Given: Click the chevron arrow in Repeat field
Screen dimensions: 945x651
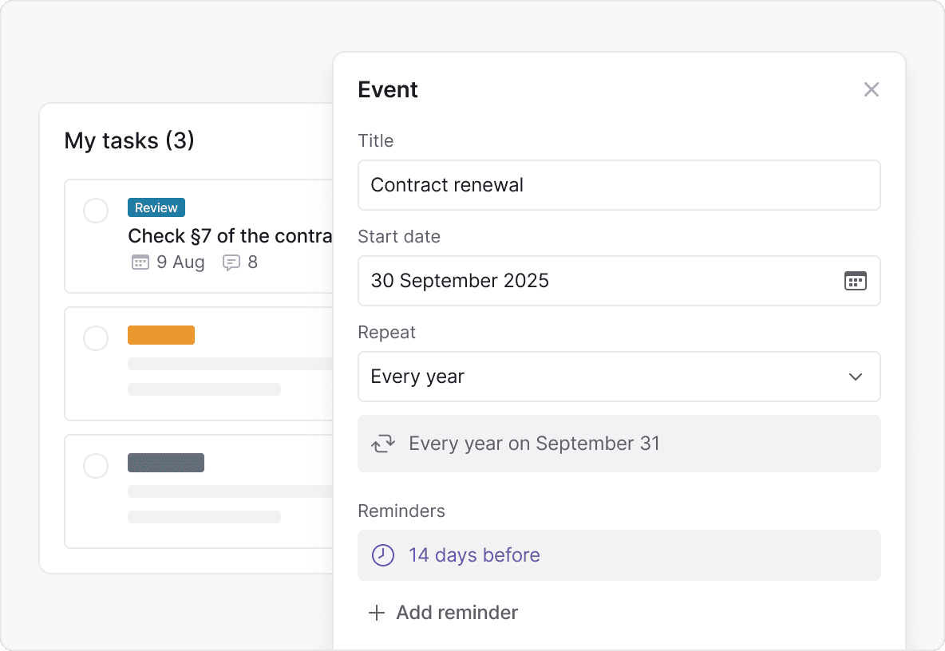Looking at the screenshot, I should 855,377.
